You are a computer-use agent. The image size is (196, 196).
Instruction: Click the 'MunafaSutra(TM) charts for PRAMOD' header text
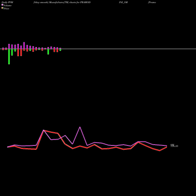coord(70,2)
